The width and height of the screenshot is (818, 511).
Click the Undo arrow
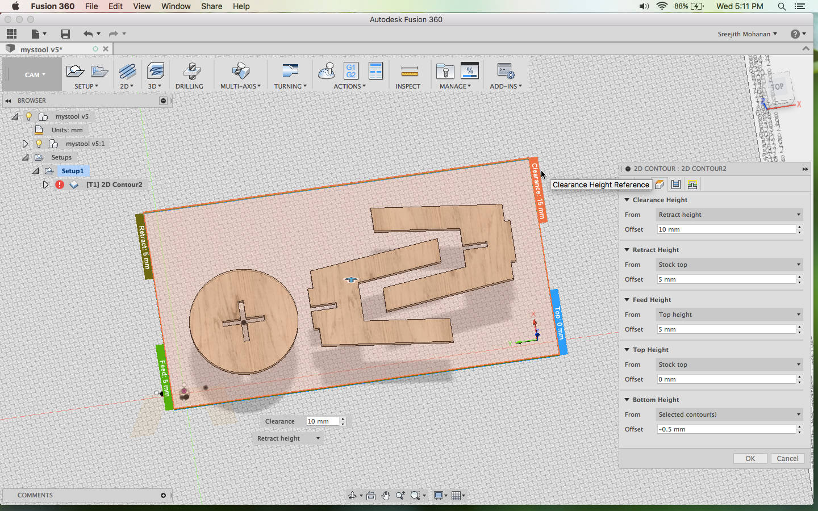[x=88, y=34]
